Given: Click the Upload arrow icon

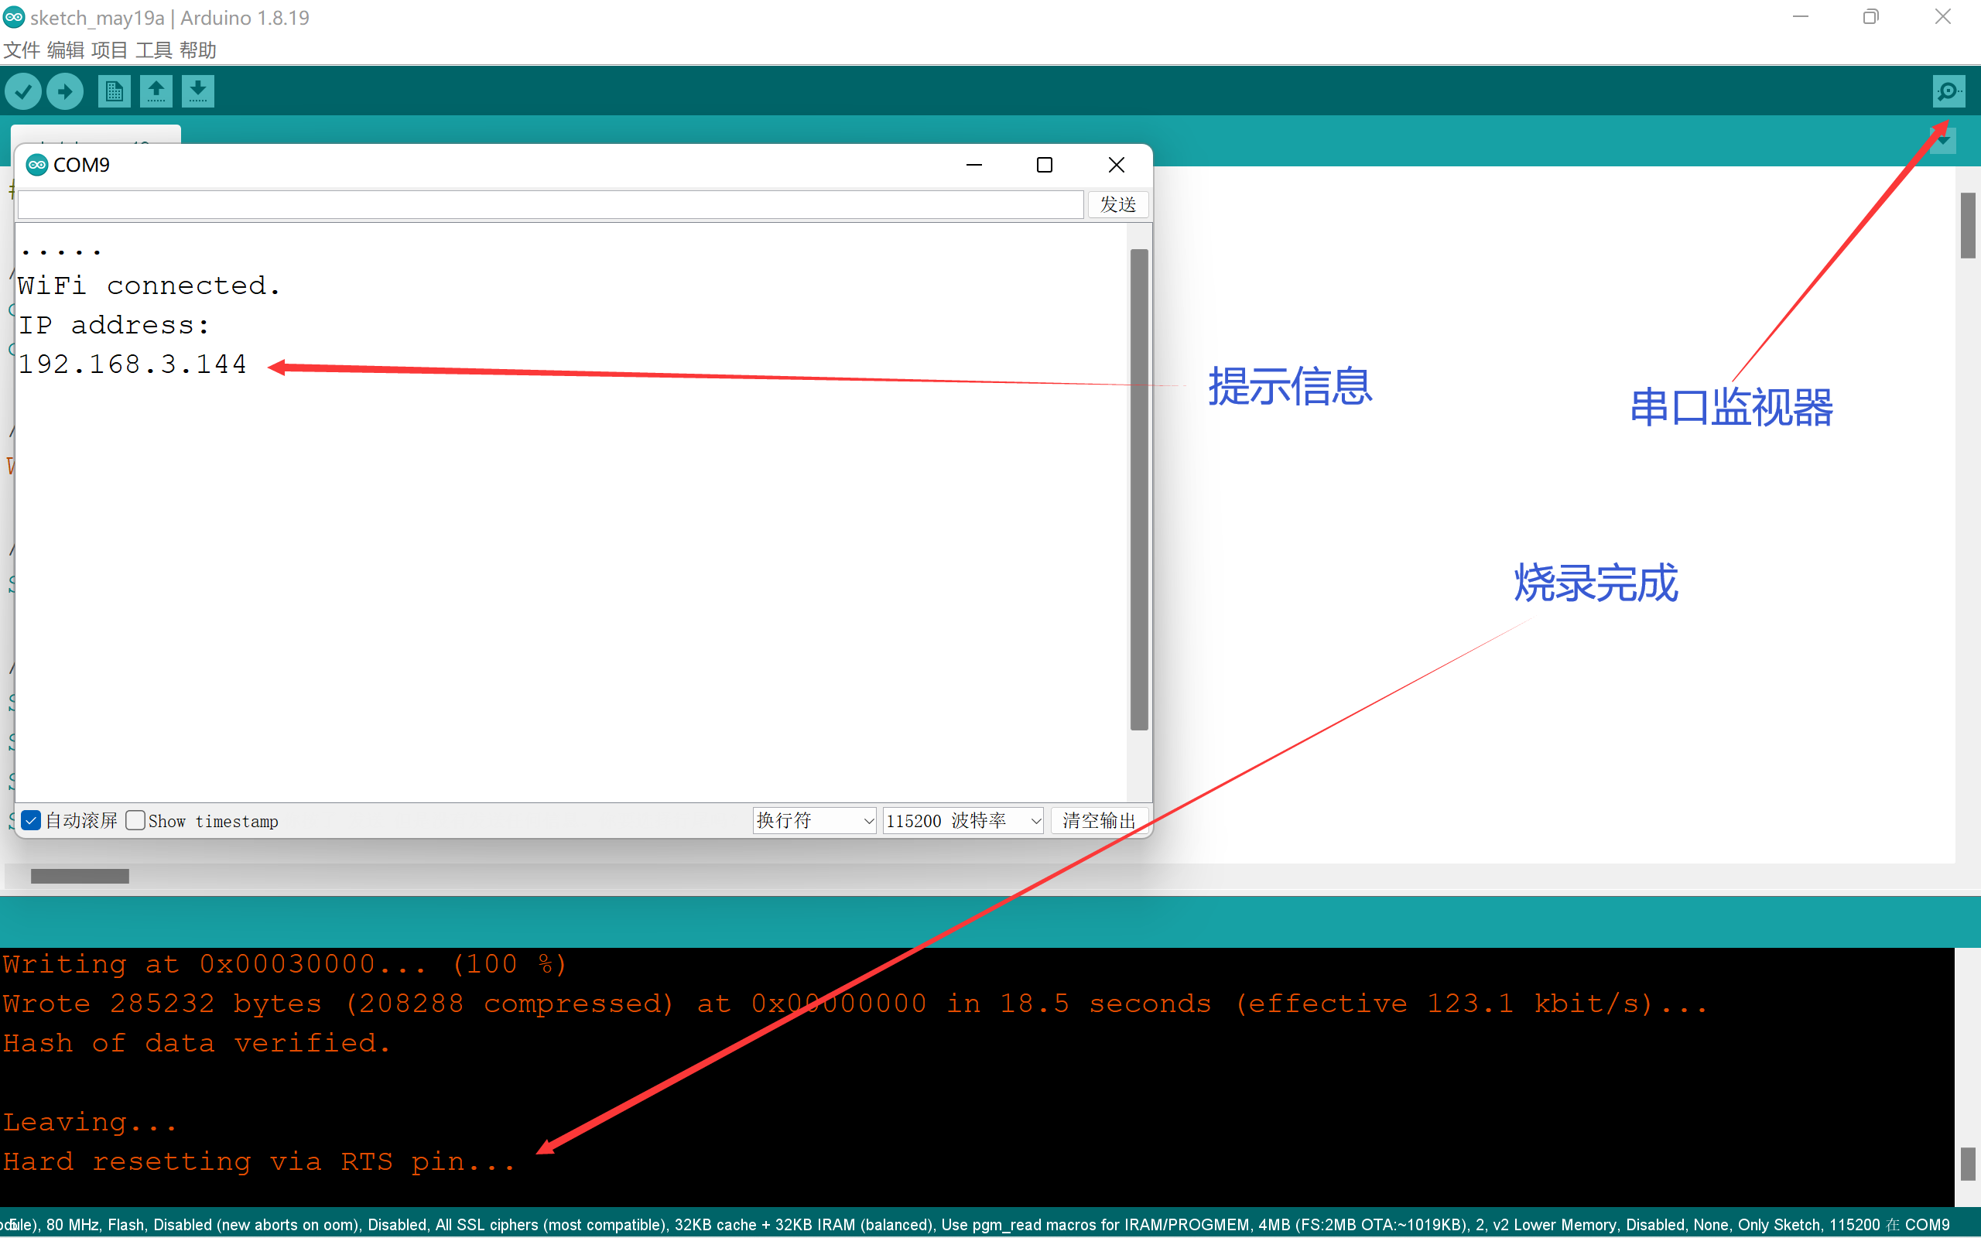Looking at the screenshot, I should (x=66, y=91).
